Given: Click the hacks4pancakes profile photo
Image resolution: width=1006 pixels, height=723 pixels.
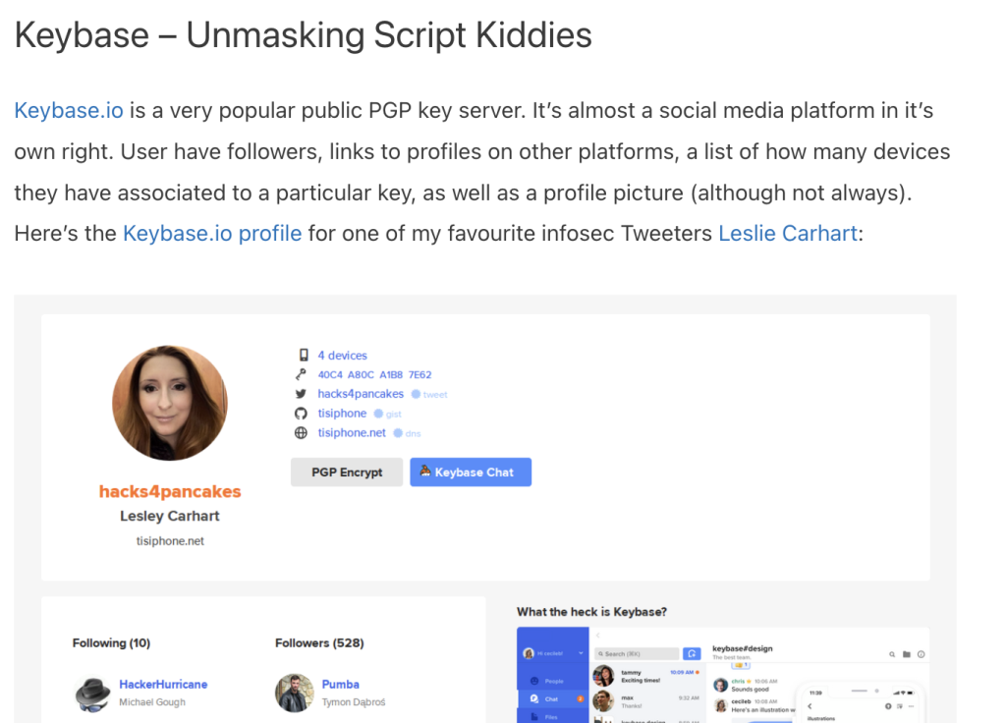Looking at the screenshot, I should coord(170,403).
